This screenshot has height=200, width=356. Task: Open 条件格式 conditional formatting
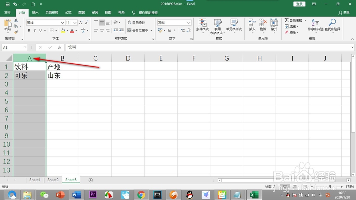click(x=202, y=26)
